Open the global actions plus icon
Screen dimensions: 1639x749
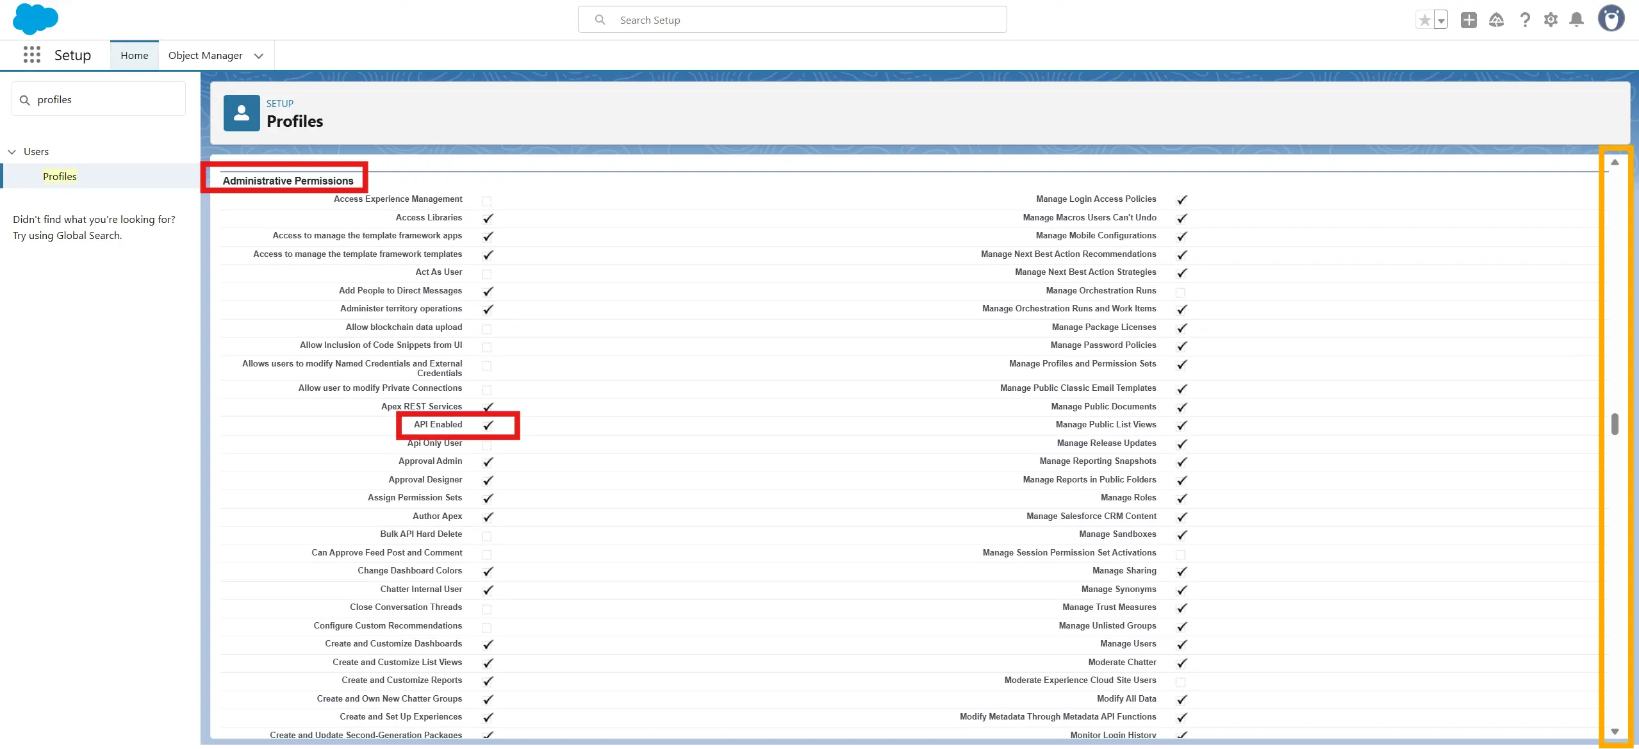[1469, 21]
